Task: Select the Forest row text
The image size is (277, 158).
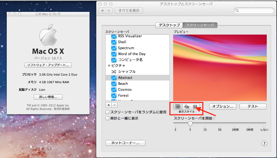Action: (x=123, y=96)
